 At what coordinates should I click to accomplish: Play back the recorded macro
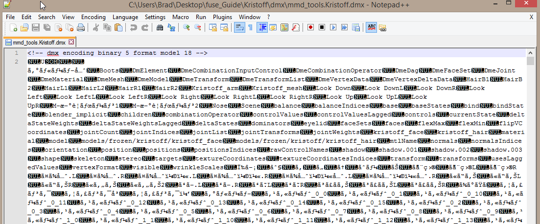click(x=333, y=27)
